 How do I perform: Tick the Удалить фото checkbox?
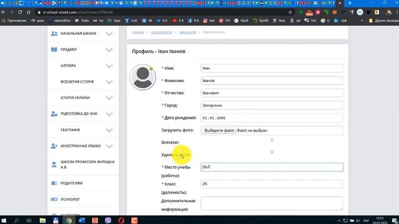tap(272, 152)
